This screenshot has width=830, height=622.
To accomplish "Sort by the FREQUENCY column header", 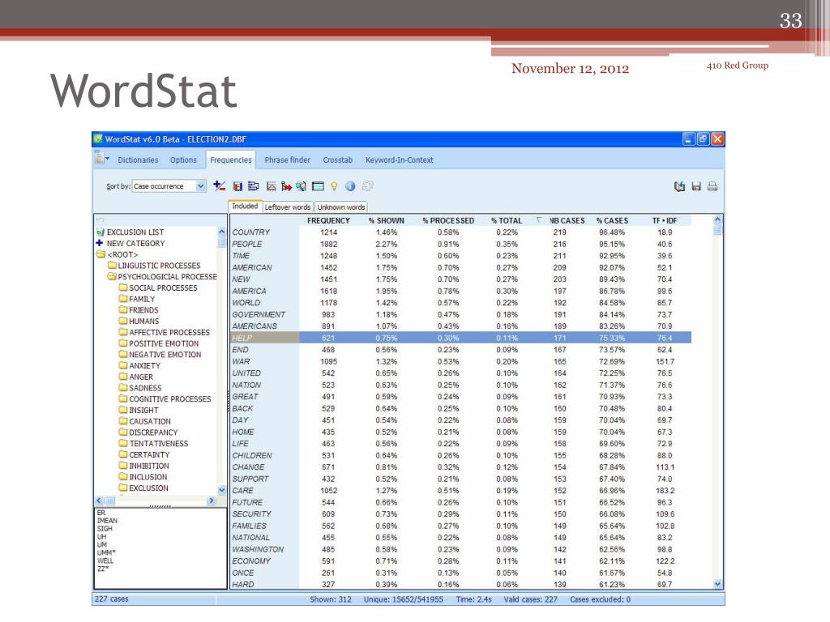I will (329, 220).
